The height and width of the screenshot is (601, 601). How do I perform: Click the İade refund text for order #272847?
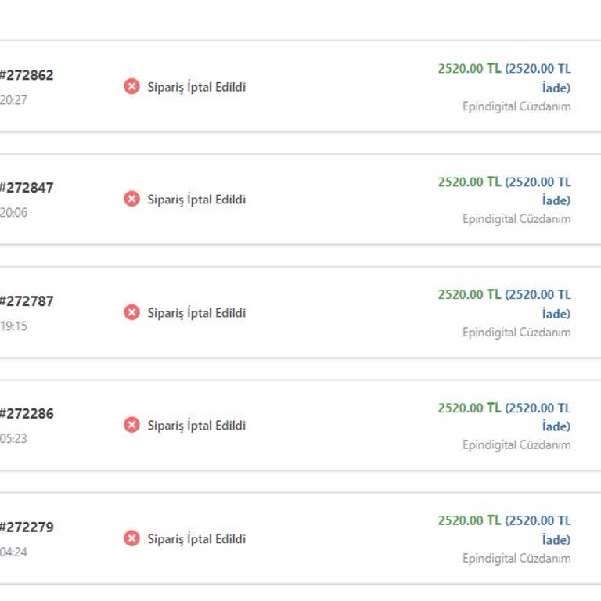coord(556,200)
